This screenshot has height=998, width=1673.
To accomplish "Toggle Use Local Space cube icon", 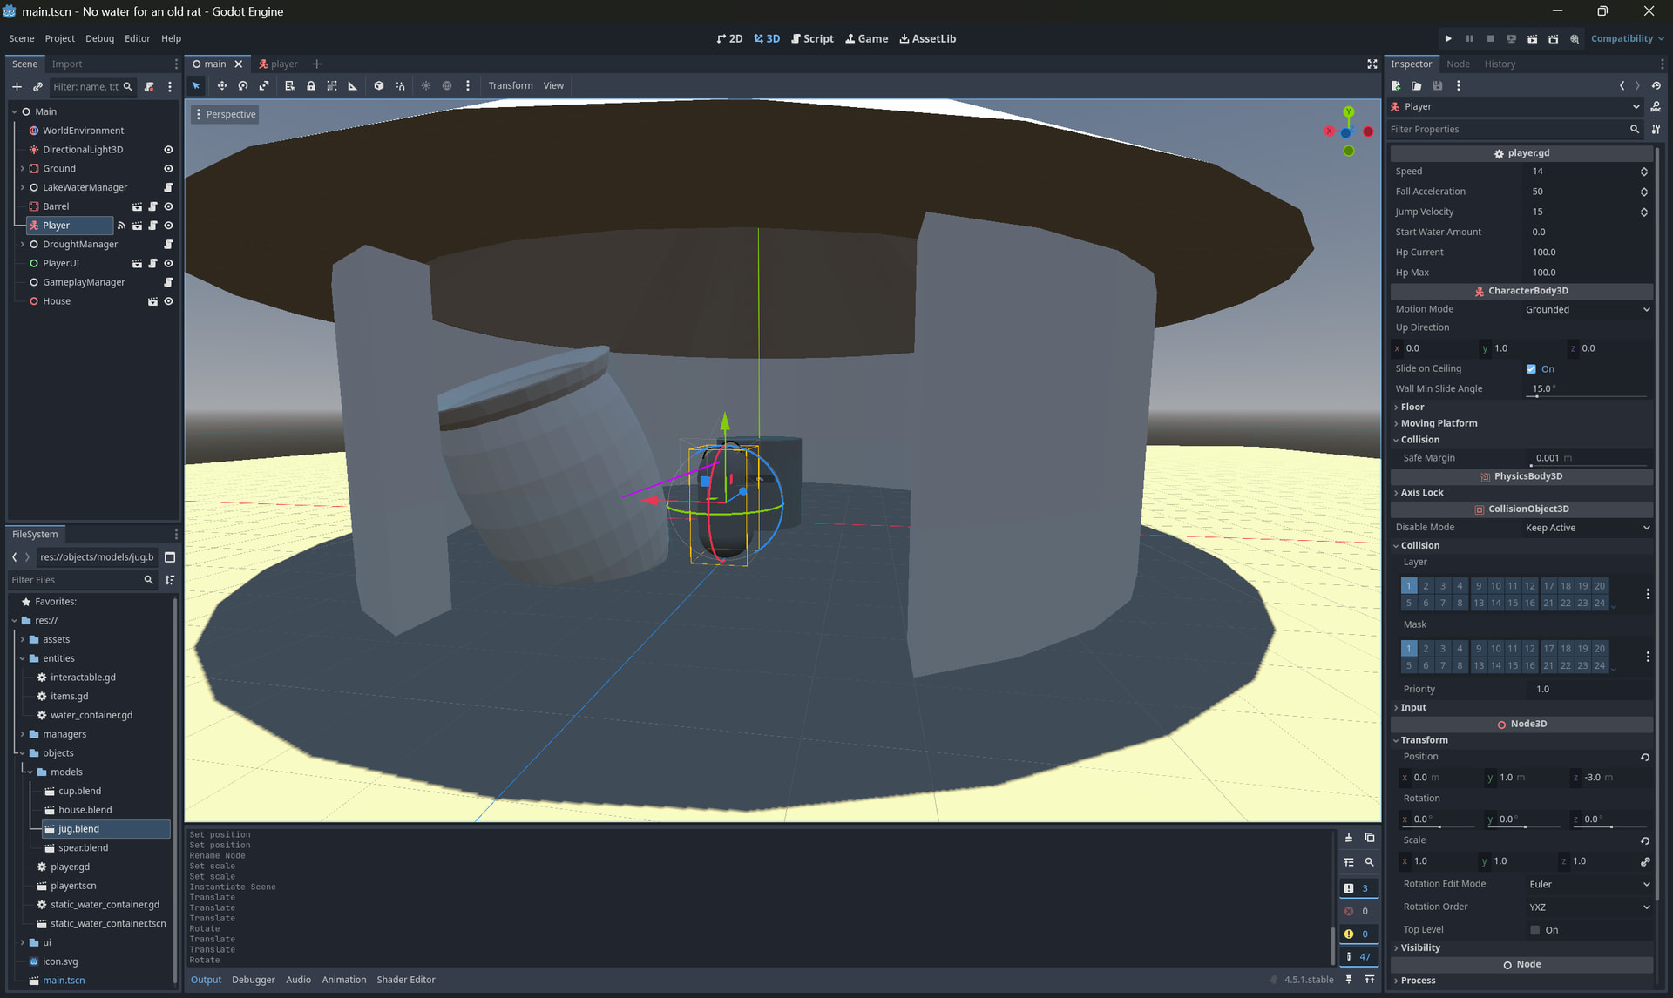I will [x=379, y=85].
